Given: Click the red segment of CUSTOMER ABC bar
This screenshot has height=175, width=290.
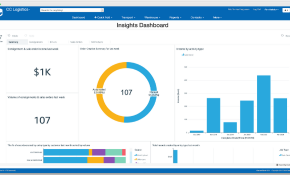Looking at the screenshot, I should point(124,152).
